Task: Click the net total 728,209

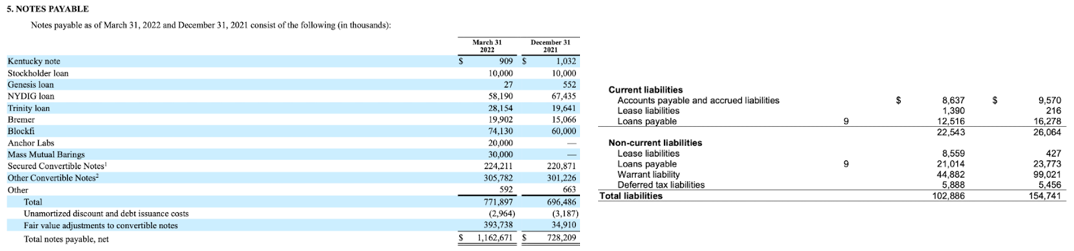Action: (562, 238)
